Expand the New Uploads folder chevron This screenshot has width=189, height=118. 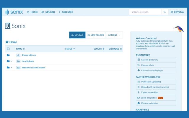coord(12,61)
